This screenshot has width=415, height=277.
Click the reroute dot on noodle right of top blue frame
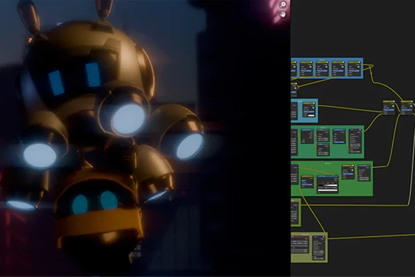tap(371, 73)
